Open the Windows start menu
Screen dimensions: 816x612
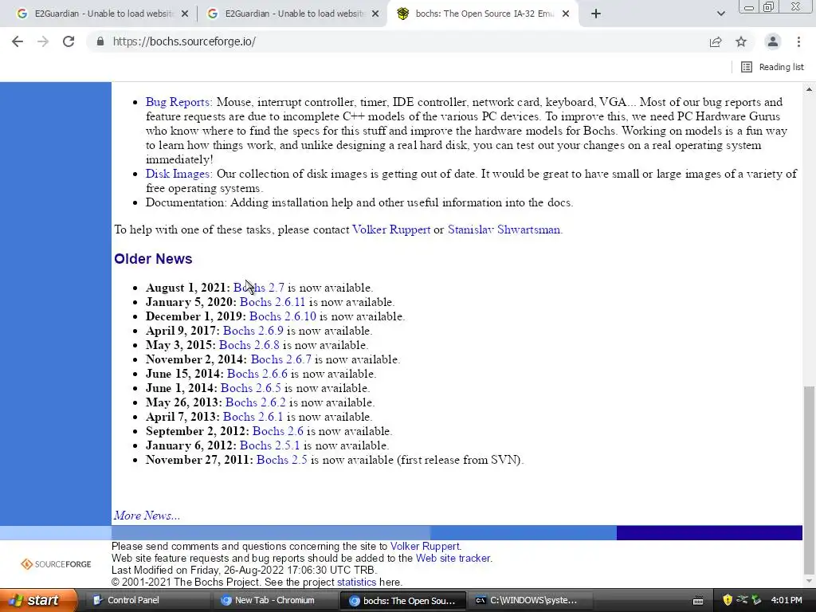pyautogui.click(x=38, y=601)
